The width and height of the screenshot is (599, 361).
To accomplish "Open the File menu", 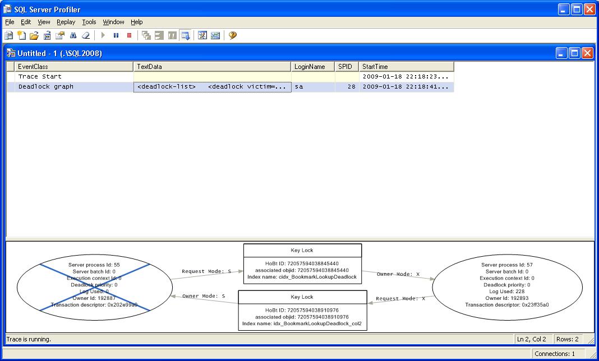I will tap(10, 22).
